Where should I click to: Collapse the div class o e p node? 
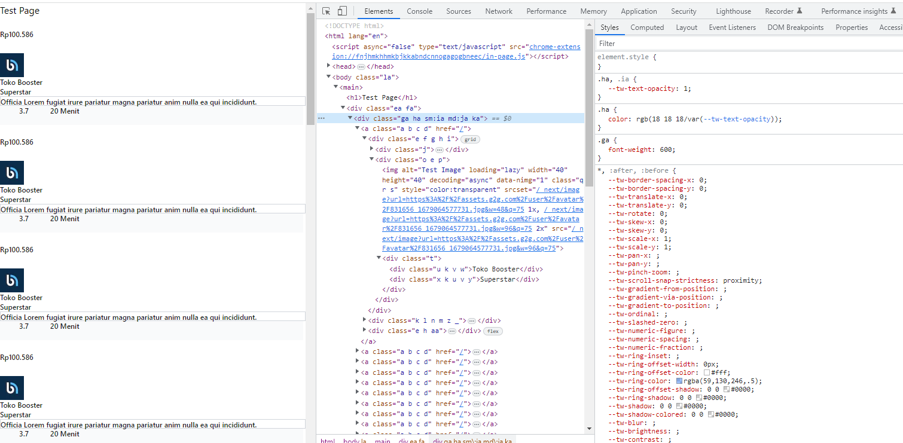[371, 160]
